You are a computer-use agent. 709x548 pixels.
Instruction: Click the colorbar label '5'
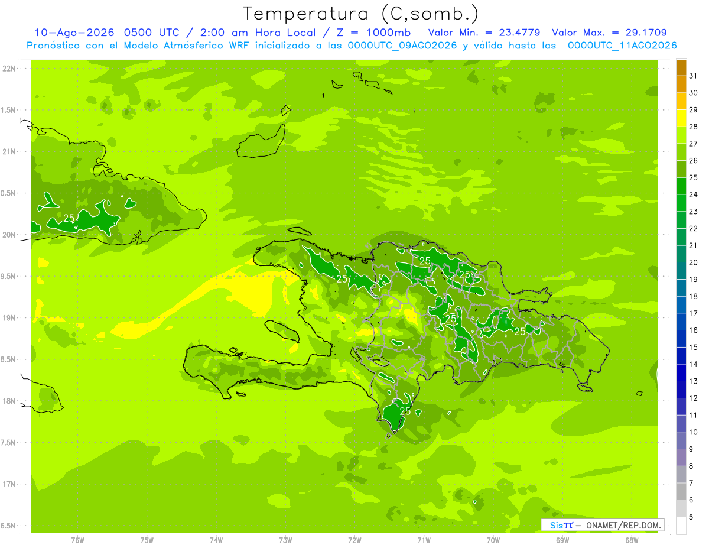pos(691,517)
